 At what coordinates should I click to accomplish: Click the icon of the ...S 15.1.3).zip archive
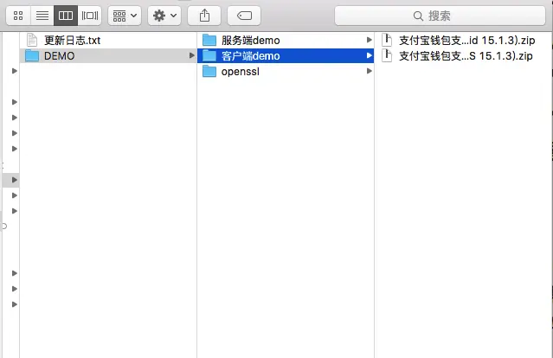point(387,55)
